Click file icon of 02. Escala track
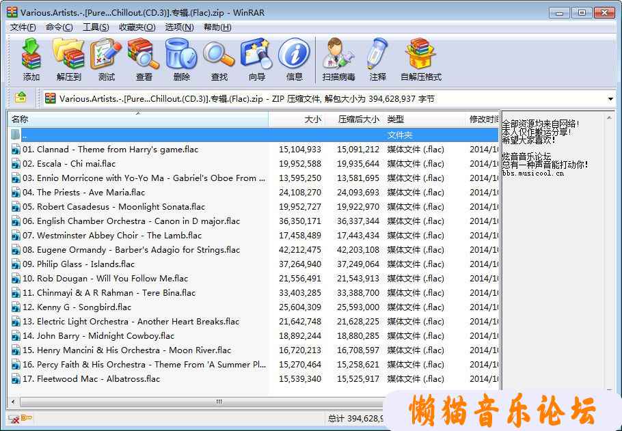 16,164
